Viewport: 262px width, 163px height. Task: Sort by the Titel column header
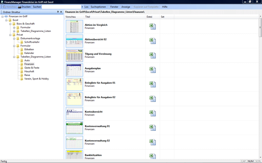115,17
